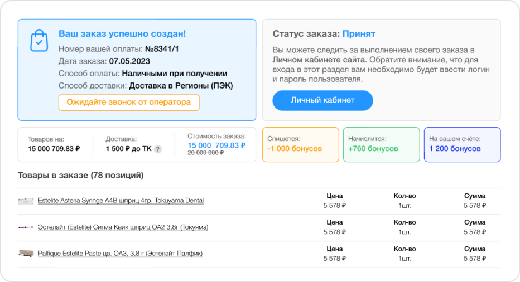Open the Estelite Asteria Syringe A4B product link
Viewport: 520px width, 282px height.
pos(121,201)
